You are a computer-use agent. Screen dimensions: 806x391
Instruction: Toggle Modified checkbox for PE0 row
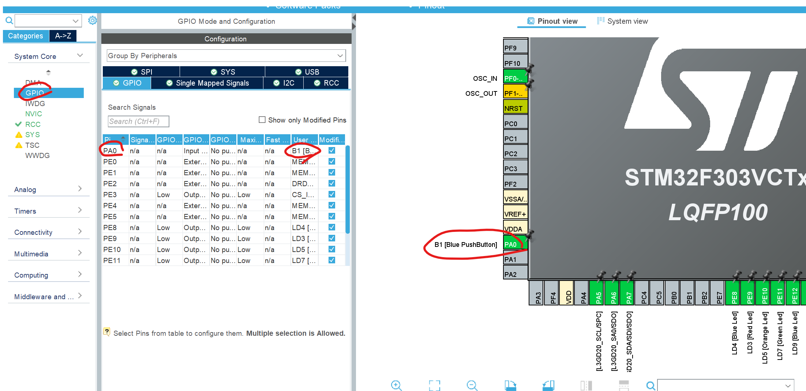click(331, 161)
